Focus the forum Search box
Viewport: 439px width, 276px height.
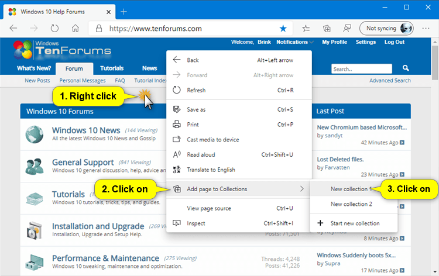[362, 69]
